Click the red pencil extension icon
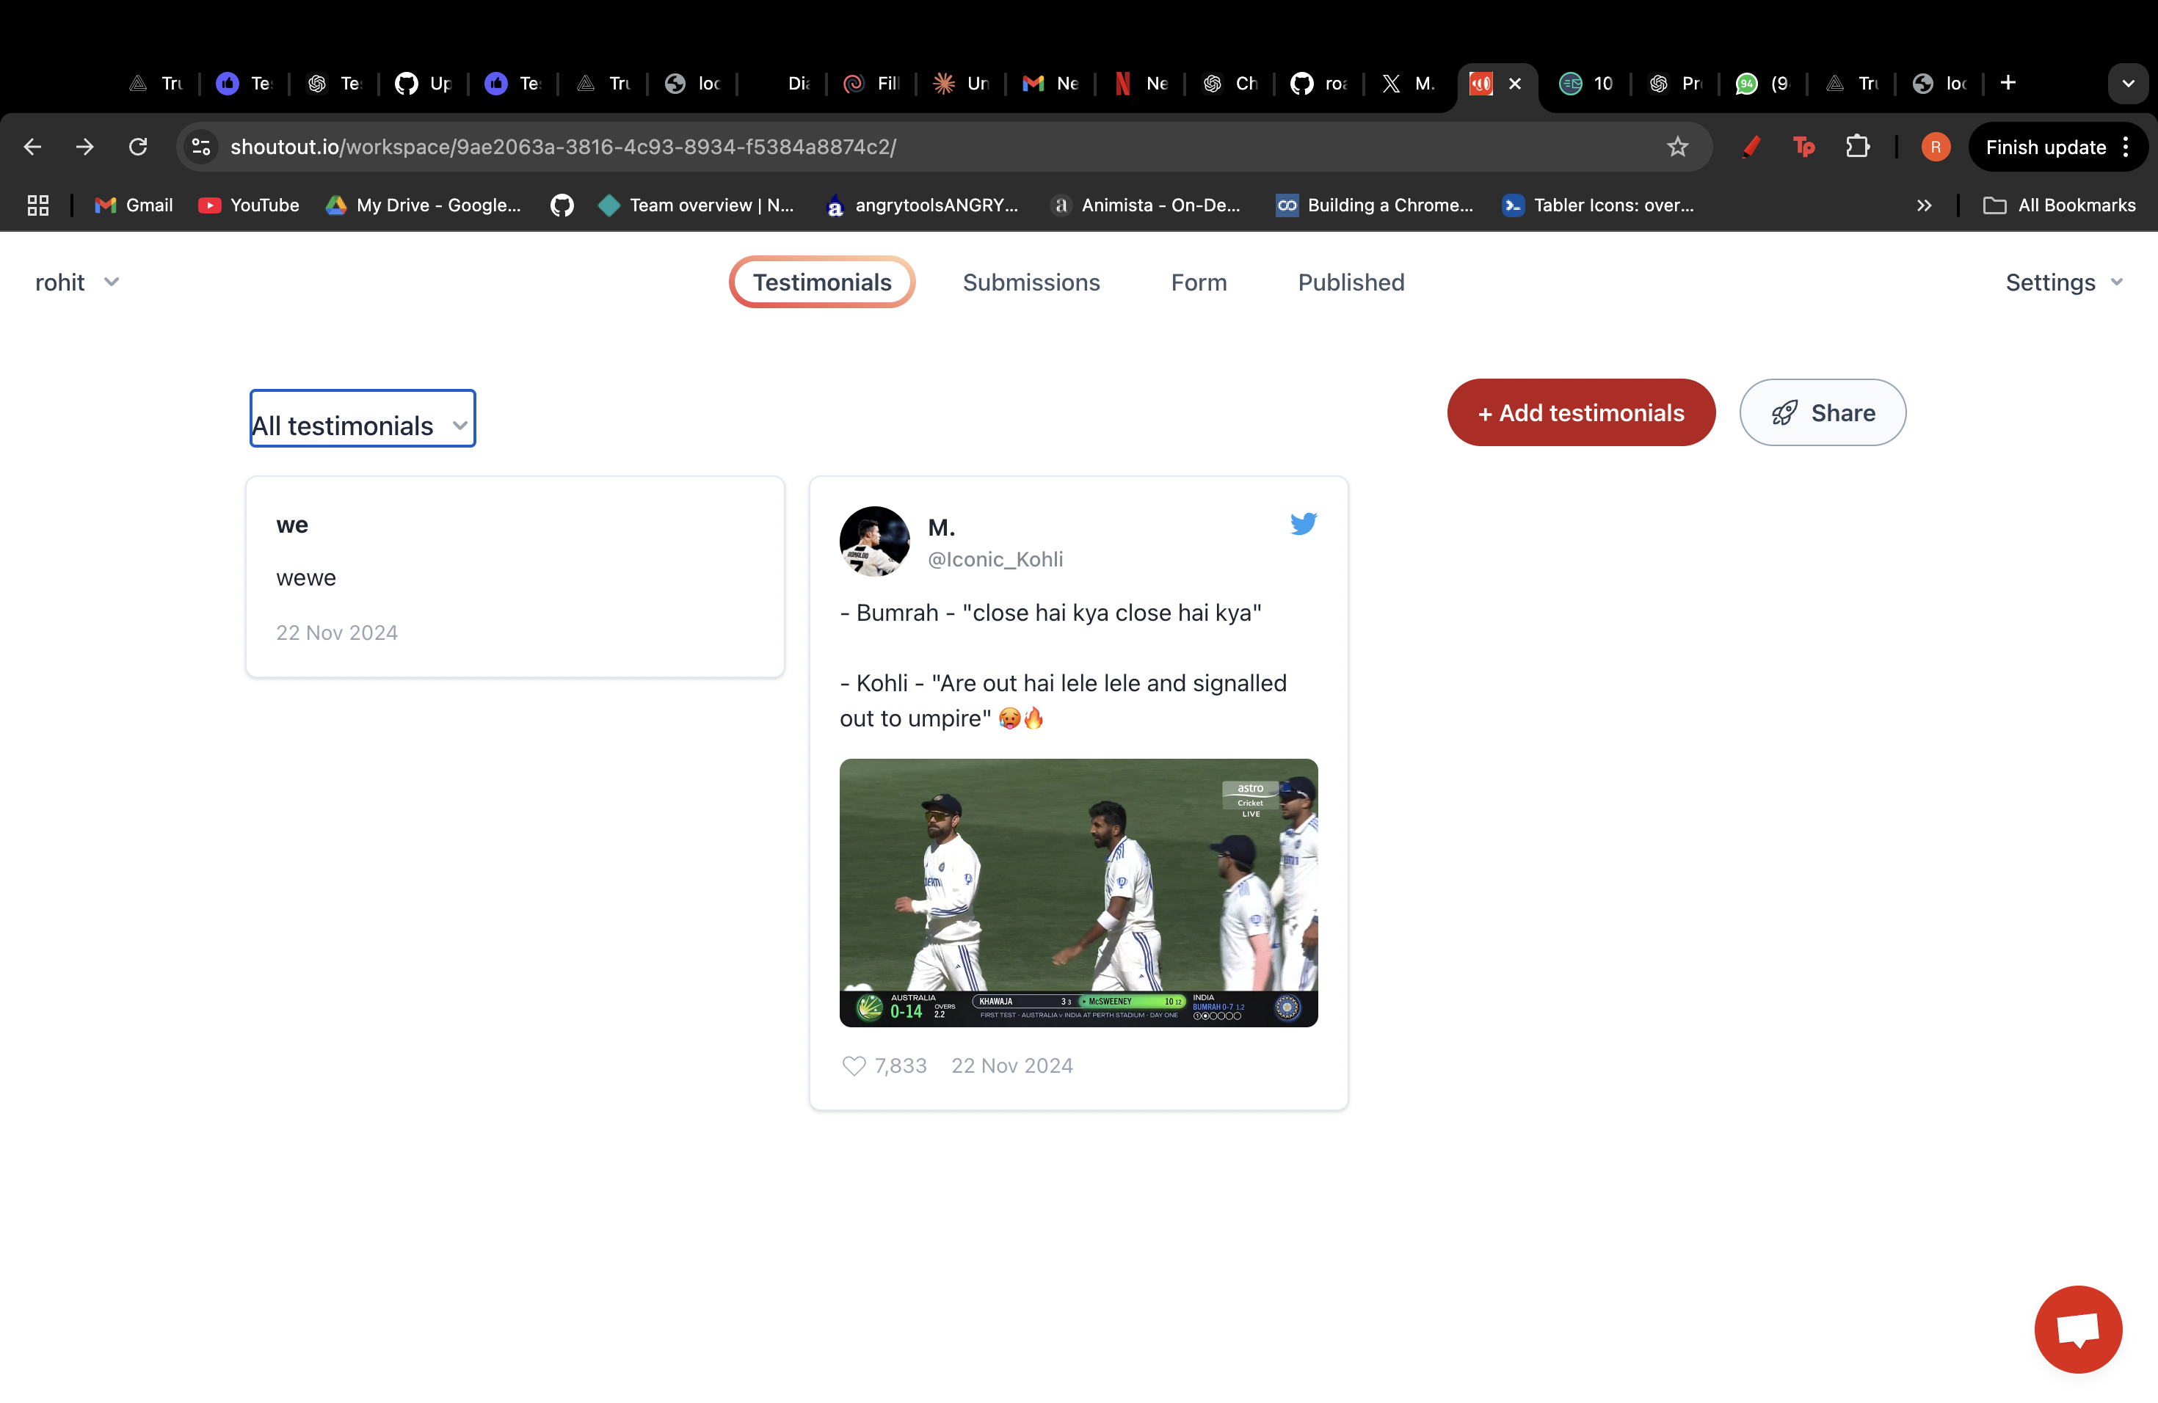 coord(1751,147)
